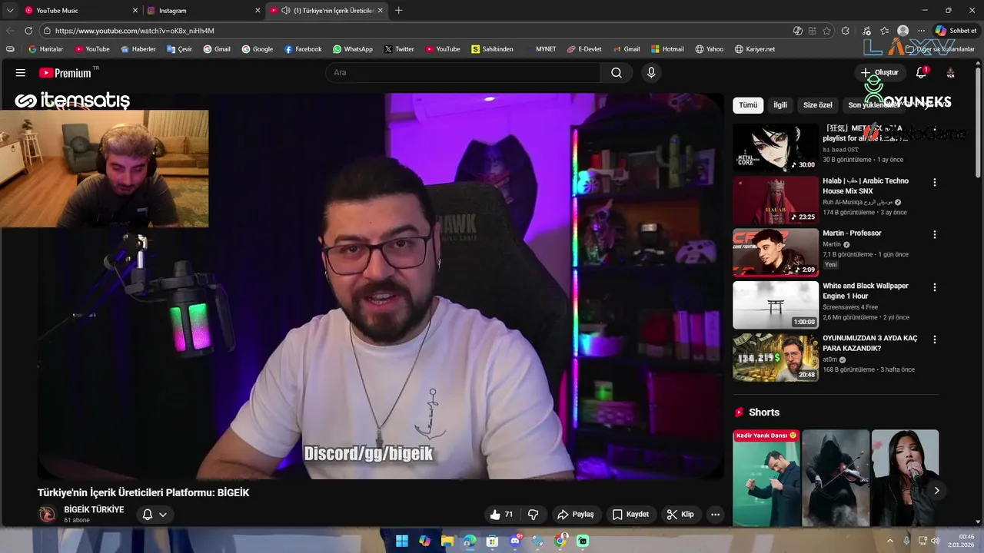
Task: Select the Size özel filter chip
Action: click(x=818, y=105)
